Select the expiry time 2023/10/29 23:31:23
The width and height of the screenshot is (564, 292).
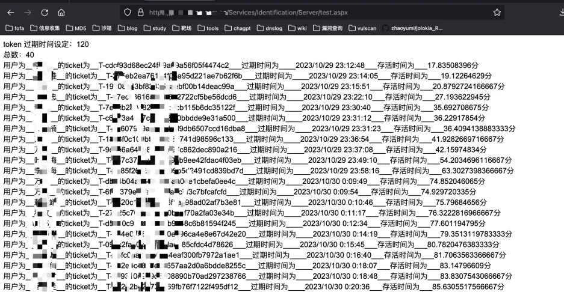click(x=346, y=129)
